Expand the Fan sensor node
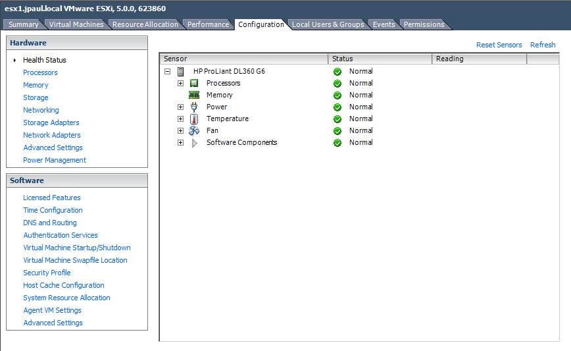Image resolution: width=571 pixels, height=351 pixels. pos(181,130)
